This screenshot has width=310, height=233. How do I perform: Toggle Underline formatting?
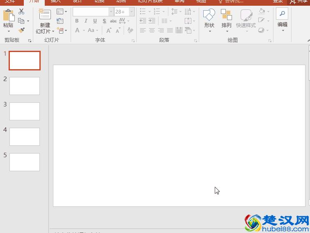coord(95,21)
